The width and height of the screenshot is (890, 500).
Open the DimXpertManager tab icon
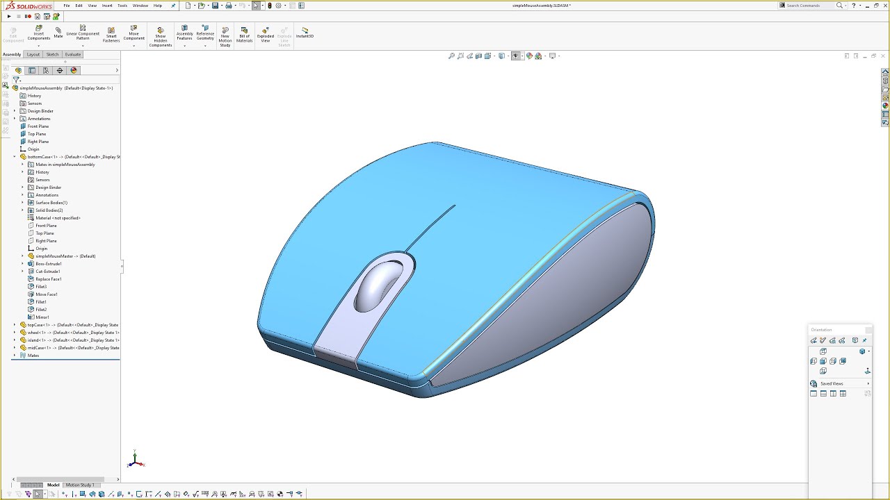tap(60, 70)
